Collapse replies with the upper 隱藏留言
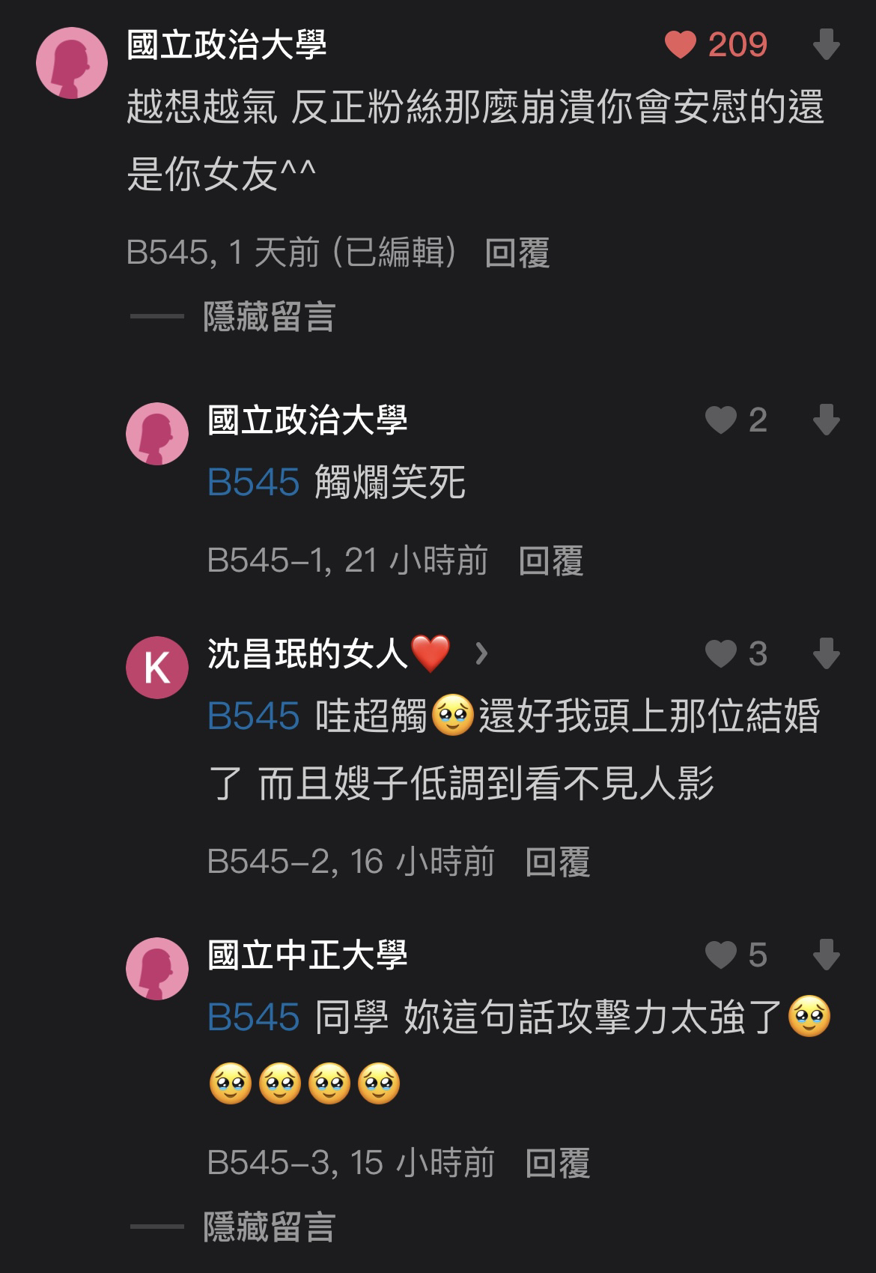Screen dimensions: 876x1273 point(269,317)
